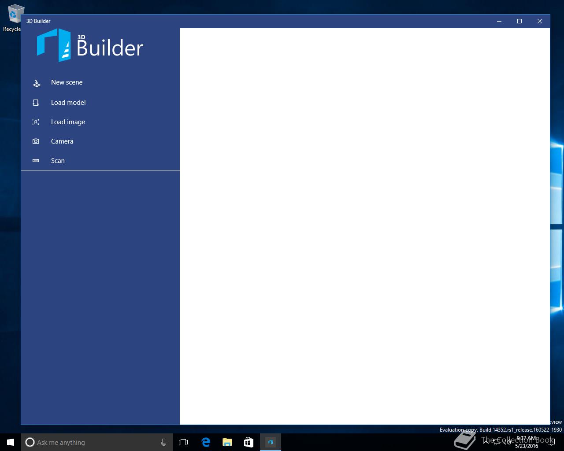The width and height of the screenshot is (564, 451).
Task: Click the volume icon in system tray
Action: tap(507, 442)
